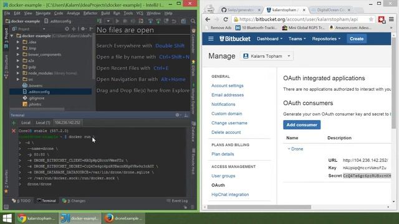Click the Project panel settings gear icon
The width and height of the screenshot is (399, 224).
pyautogui.click(x=83, y=29)
